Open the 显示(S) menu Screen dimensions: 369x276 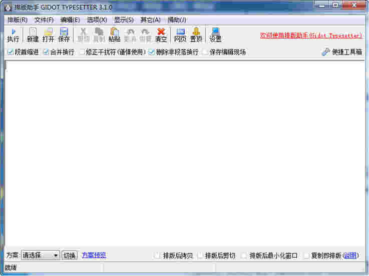pyautogui.click(x=124, y=20)
